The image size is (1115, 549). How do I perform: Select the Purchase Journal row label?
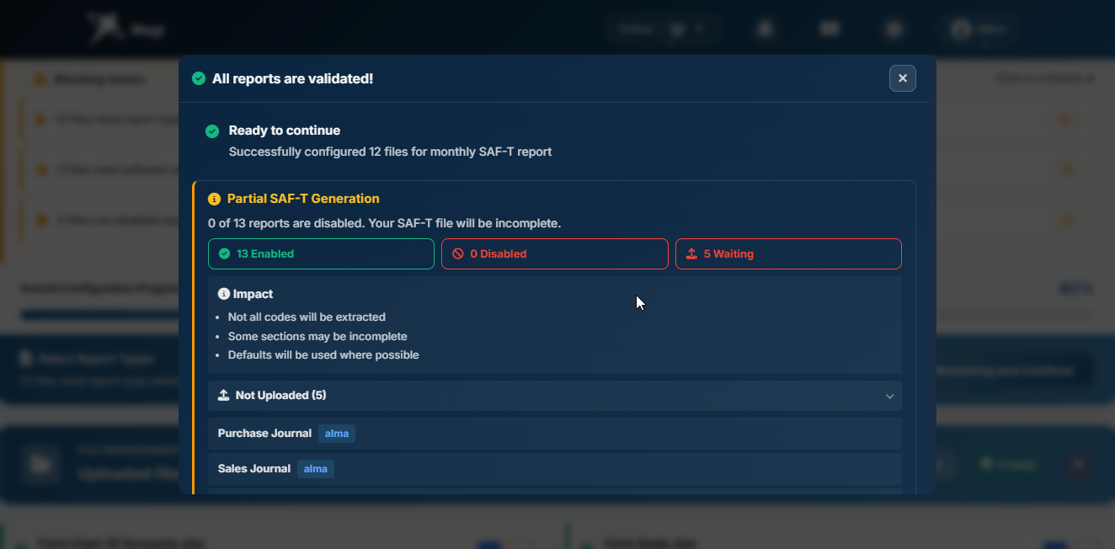pyautogui.click(x=264, y=434)
